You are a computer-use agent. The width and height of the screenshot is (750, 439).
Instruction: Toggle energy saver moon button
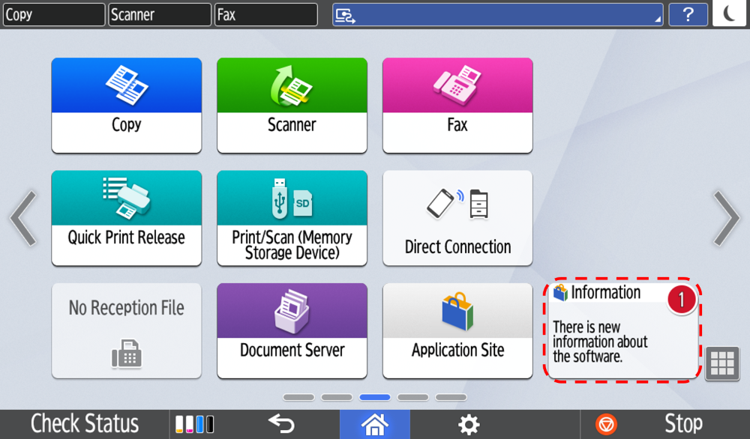click(728, 14)
